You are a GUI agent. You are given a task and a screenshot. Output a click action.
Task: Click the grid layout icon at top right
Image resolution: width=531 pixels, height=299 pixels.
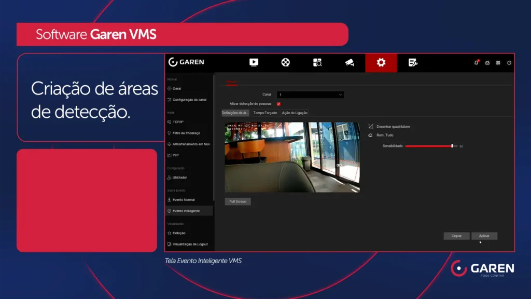coord(498,63)
